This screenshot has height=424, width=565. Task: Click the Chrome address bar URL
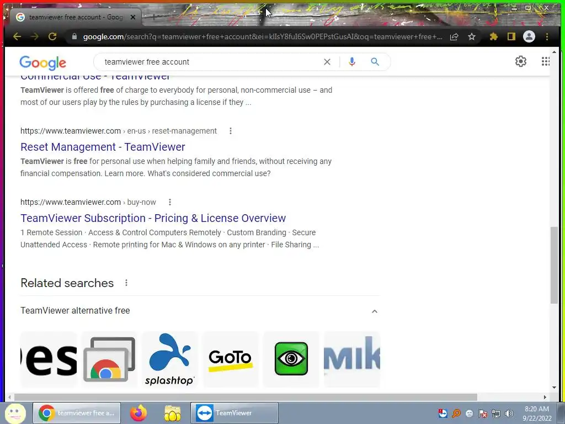pyautogui.click(x=262, y=36)
